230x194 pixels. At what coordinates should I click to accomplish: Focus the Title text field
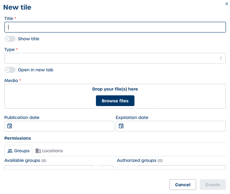(x=115, y=27)
